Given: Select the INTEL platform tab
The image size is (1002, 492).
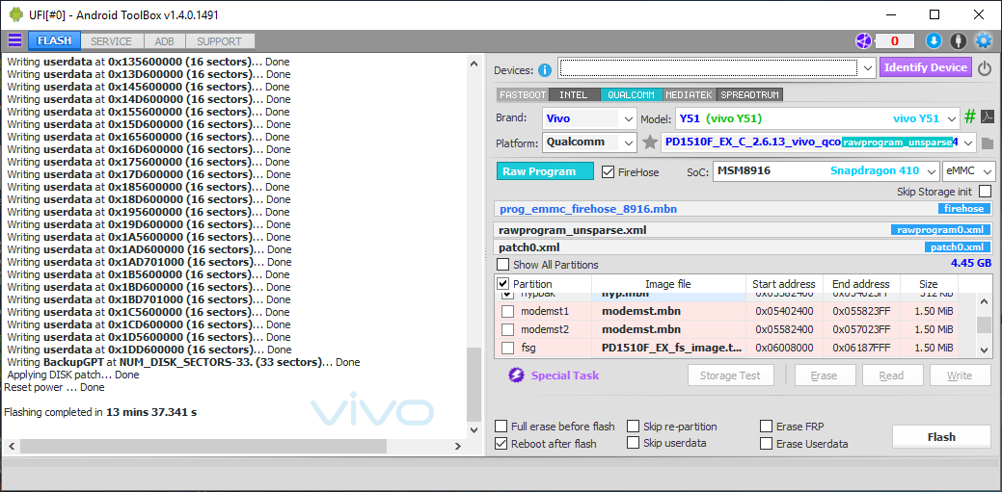Looking at the screenshot, I should point(573,94).
